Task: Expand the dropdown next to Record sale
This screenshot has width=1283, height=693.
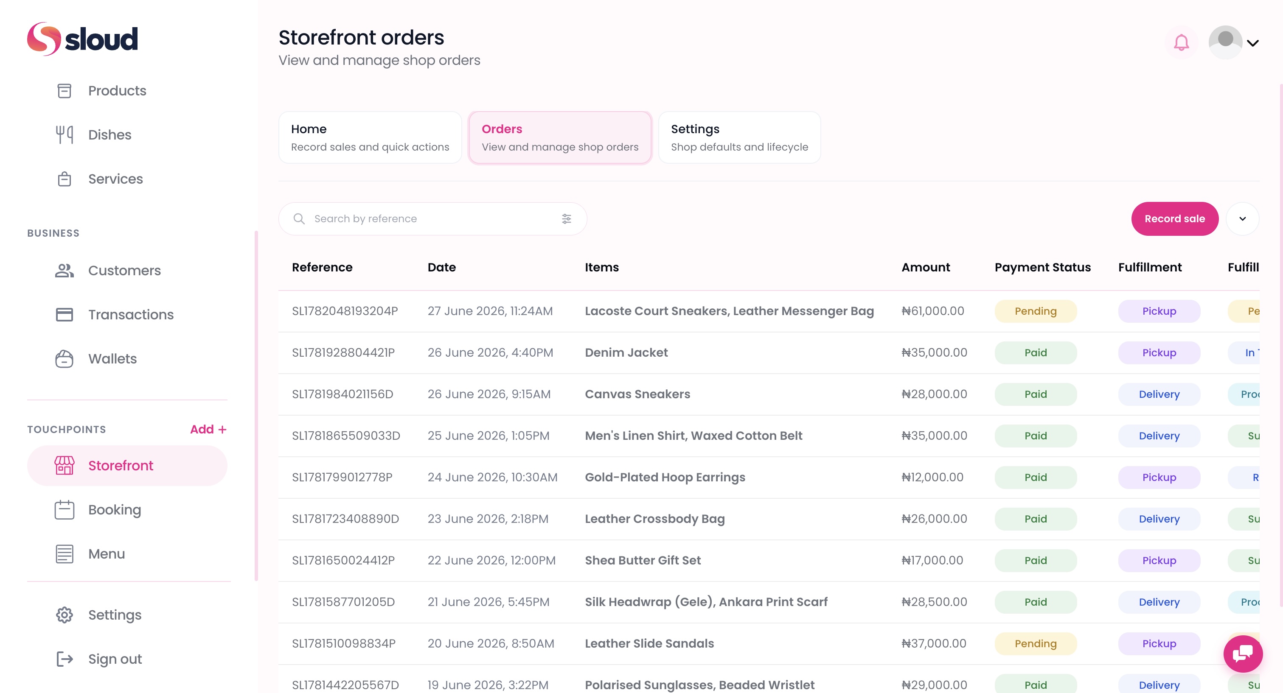Action: [x=1242, y=218]
